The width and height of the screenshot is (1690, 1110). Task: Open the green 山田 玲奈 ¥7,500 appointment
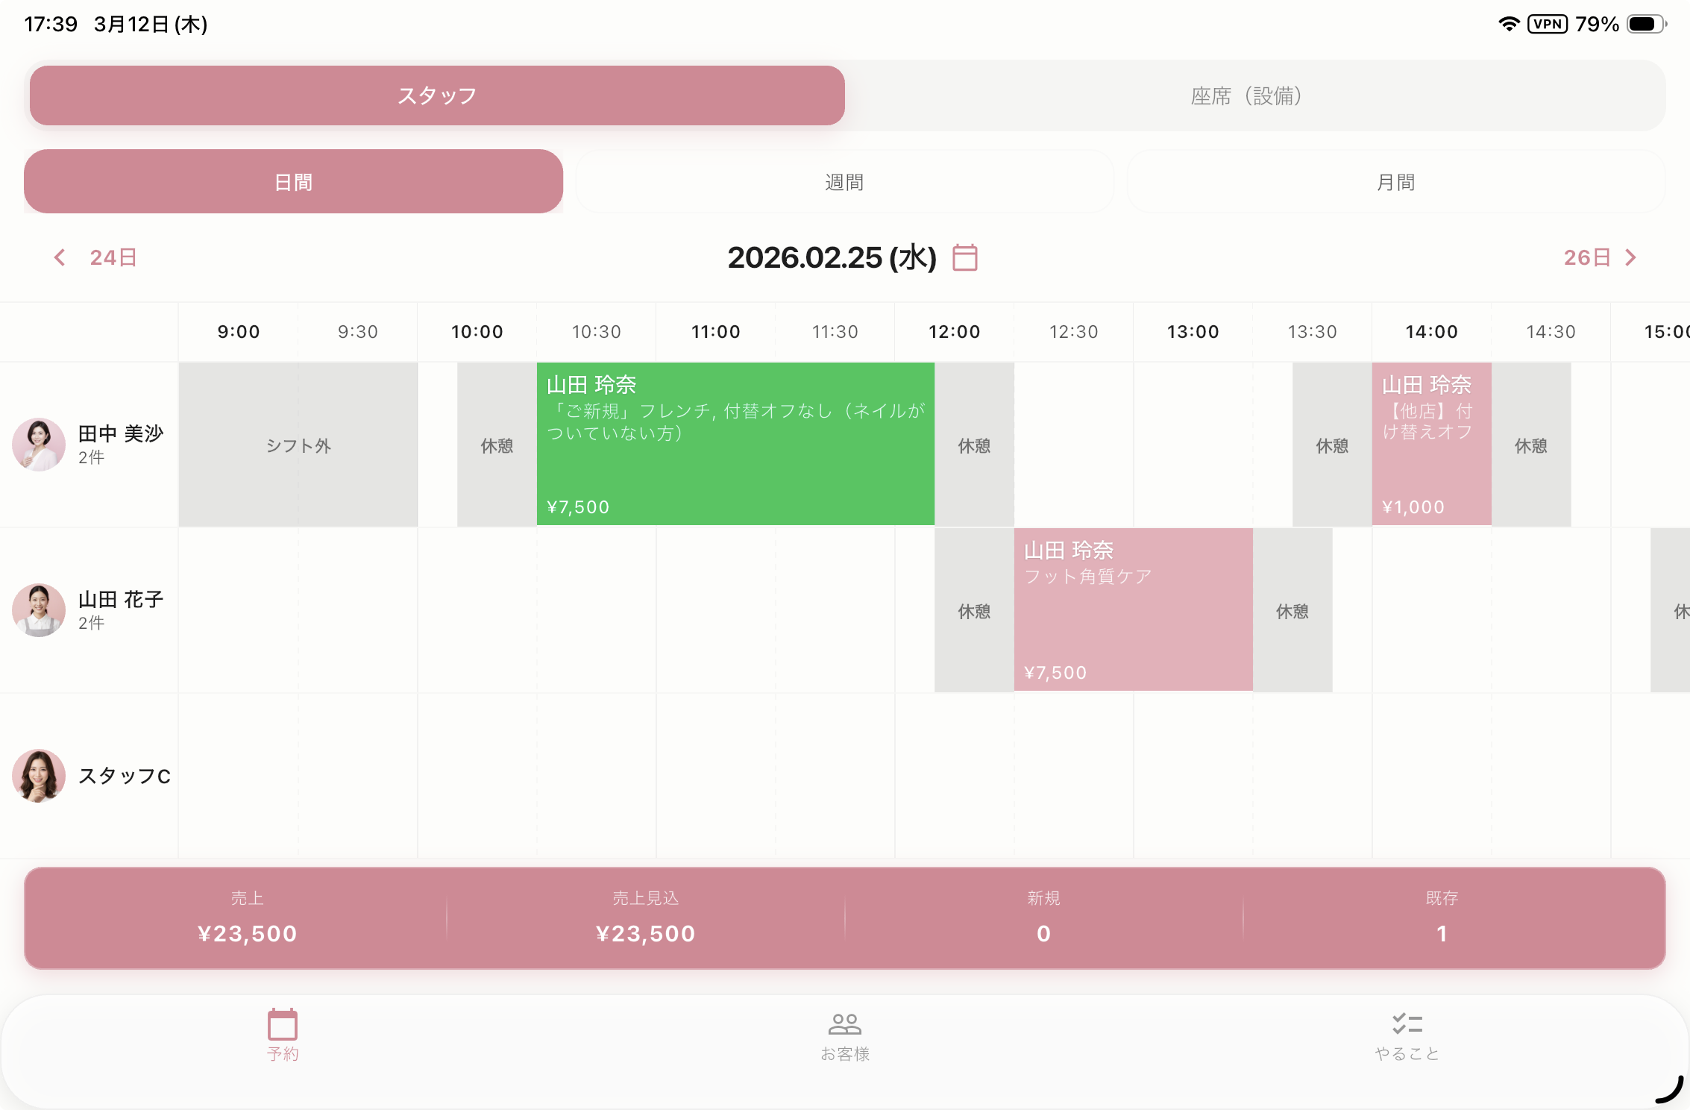pyautogui.click(x=735, y=444)
